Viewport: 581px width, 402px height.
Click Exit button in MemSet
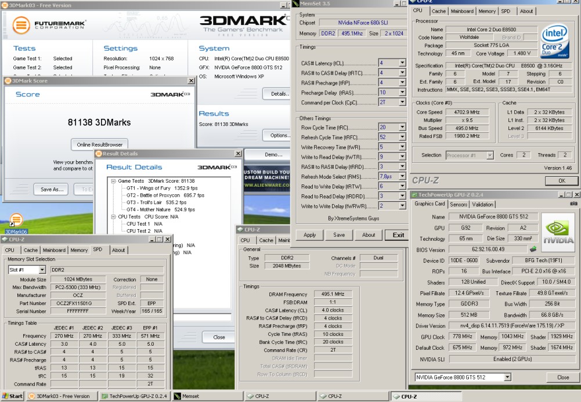click(x=398, y=235)
